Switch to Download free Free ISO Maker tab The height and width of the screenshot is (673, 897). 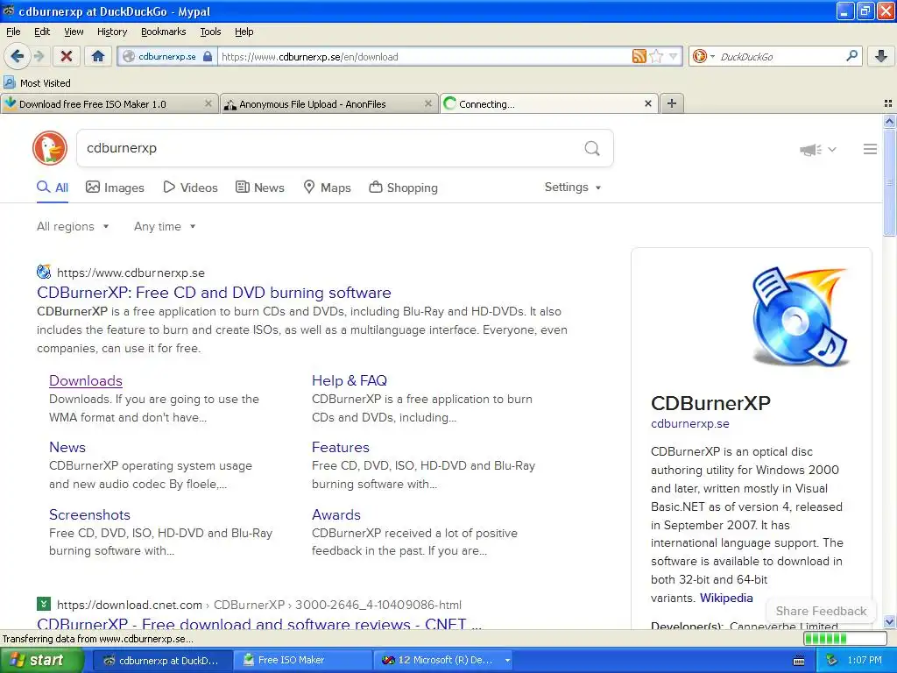(x=109, y=103)
